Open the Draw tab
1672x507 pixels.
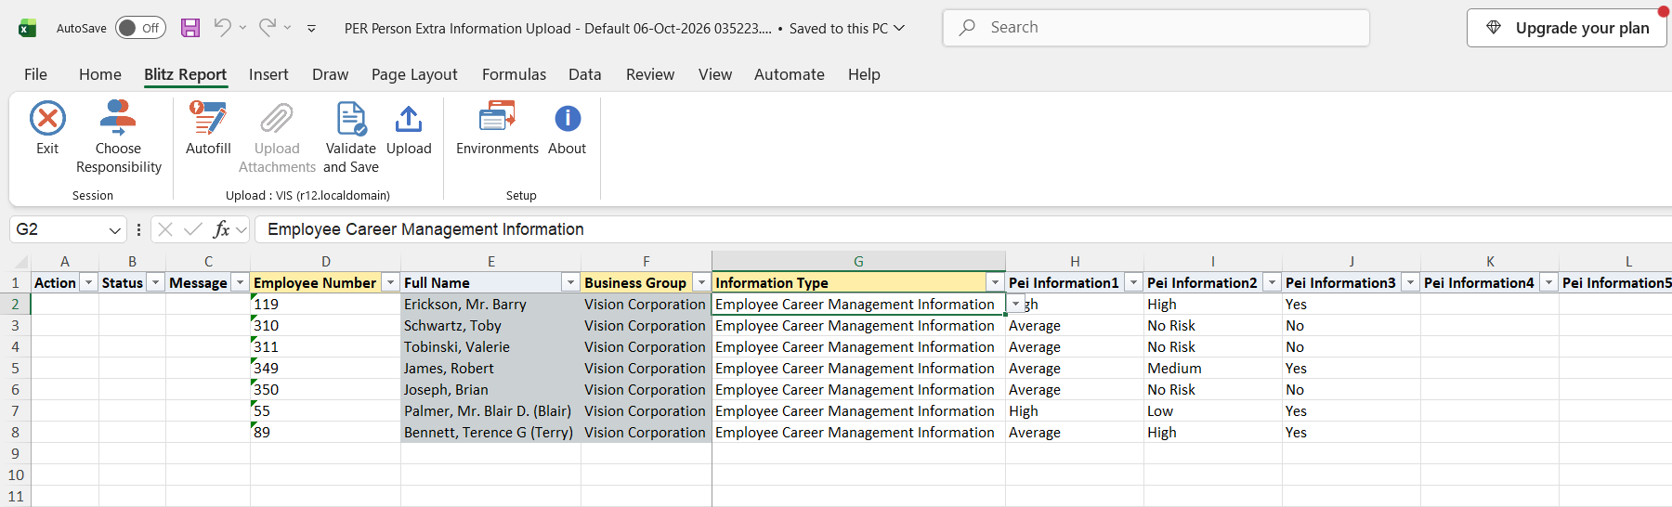click(x=330, y=74)
